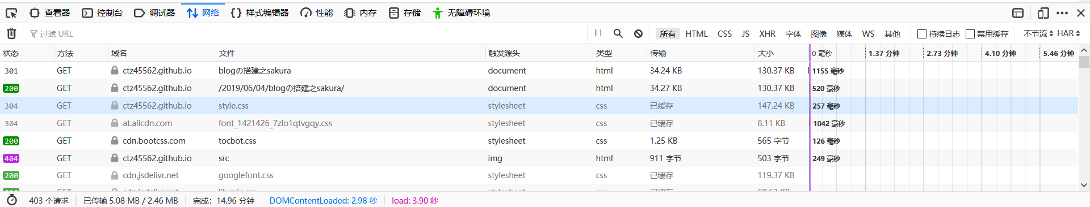The width and height of the screenshot is (1090, 207).
Task: Switch to the 控制台 tab
Action: click(102, 12)
